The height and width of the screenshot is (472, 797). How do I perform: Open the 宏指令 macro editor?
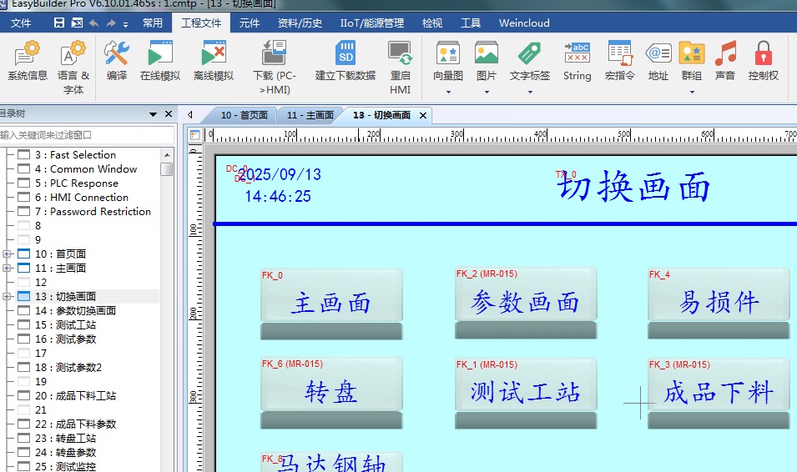[619, 60]
